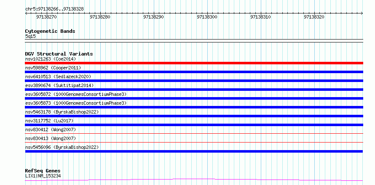
Task: Click the nsv1021263 (Coe2014) variant label
Action: (51, 59)
